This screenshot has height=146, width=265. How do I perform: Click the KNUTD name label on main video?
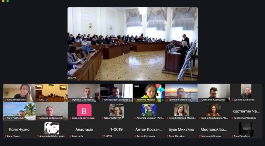tap(72, 78)
